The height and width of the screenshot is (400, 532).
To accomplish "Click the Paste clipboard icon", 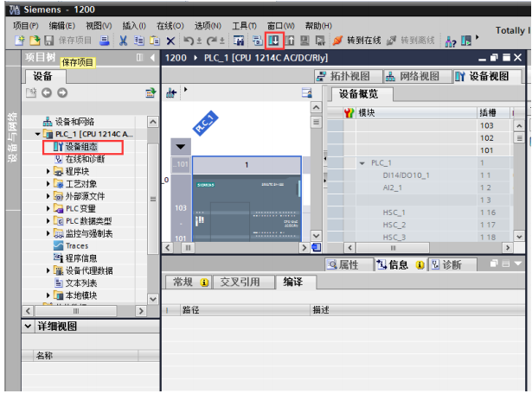I will [154, 41].
